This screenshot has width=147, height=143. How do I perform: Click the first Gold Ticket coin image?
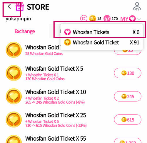14,50
